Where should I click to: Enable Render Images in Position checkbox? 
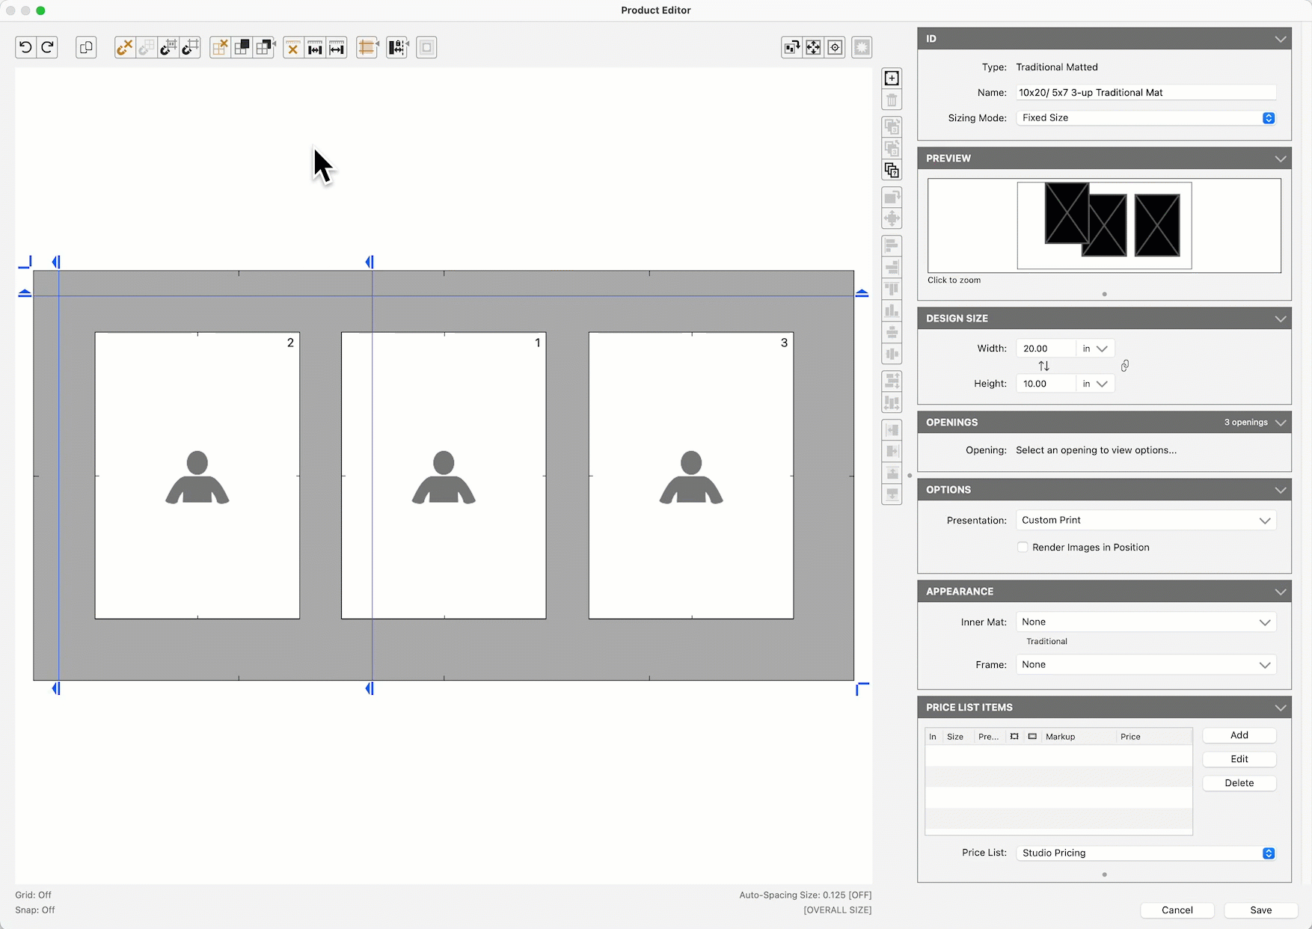[1023, 548]
